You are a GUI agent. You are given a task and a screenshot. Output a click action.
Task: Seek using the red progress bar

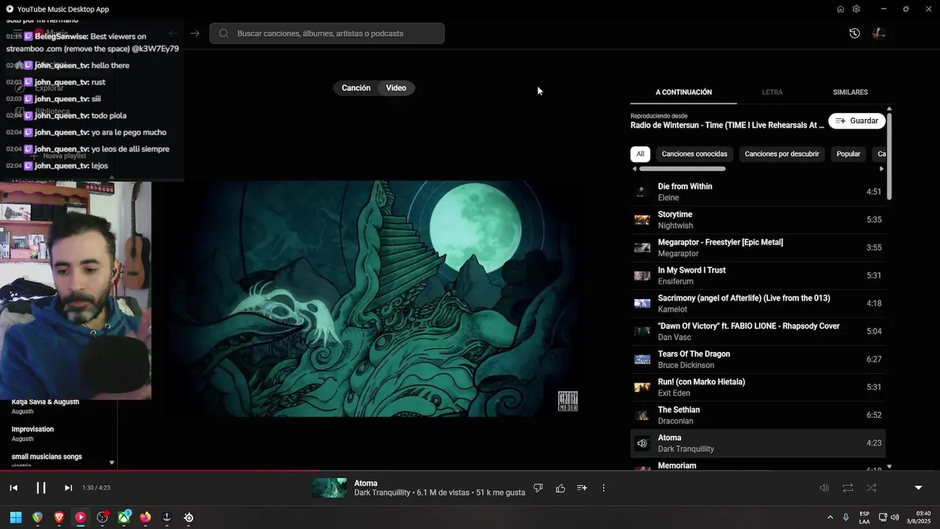click(x=470, y=470)
